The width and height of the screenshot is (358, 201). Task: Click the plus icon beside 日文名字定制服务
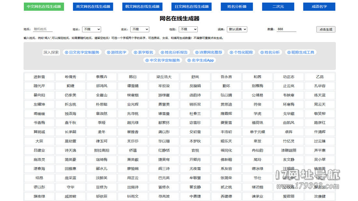(66, 52)
